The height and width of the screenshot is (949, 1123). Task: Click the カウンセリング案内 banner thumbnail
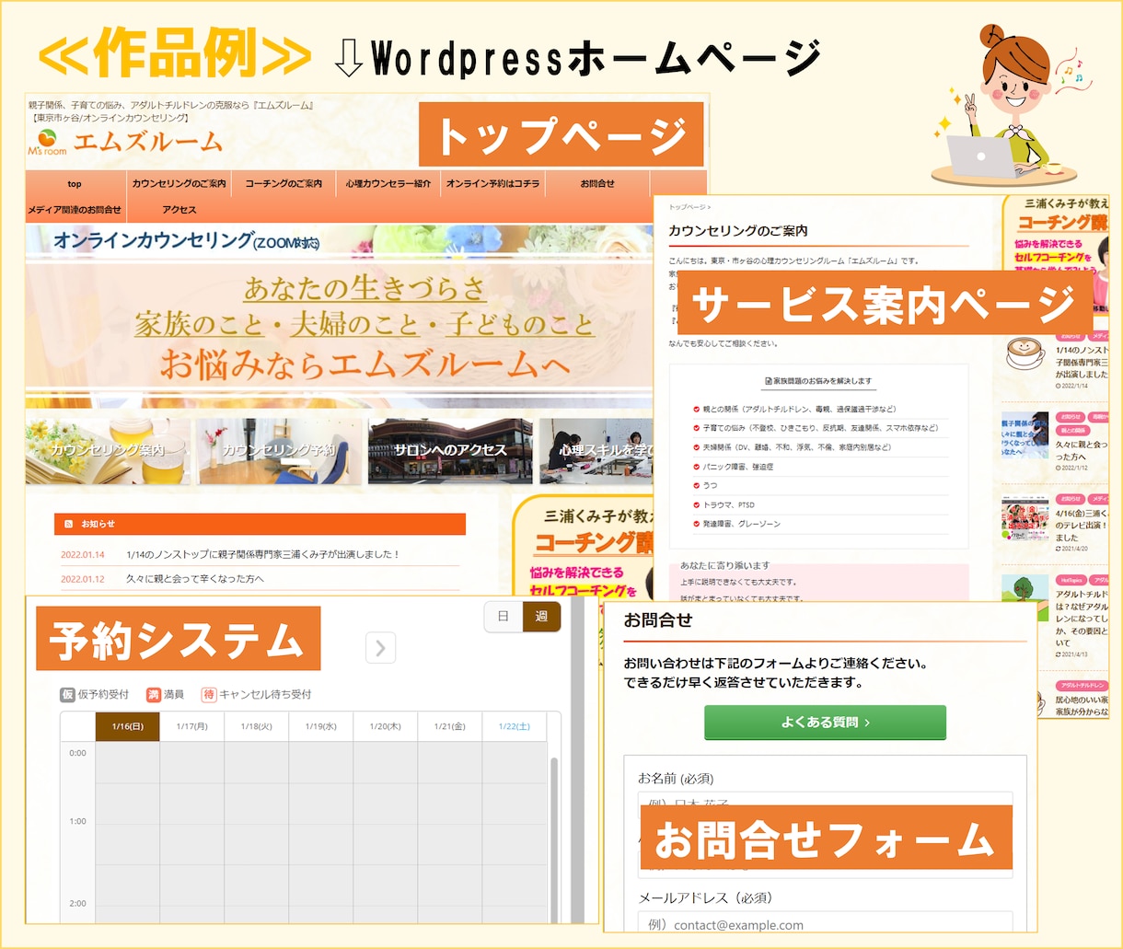(109, 451)
